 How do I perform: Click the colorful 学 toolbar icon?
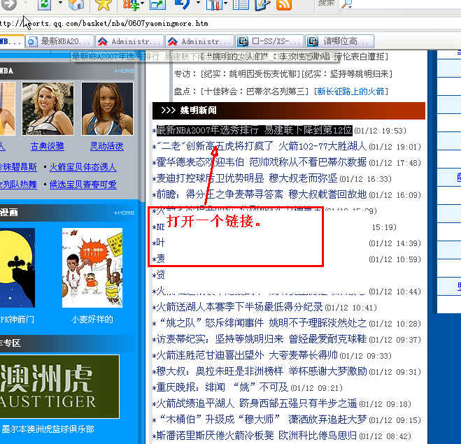click(131, 5)
